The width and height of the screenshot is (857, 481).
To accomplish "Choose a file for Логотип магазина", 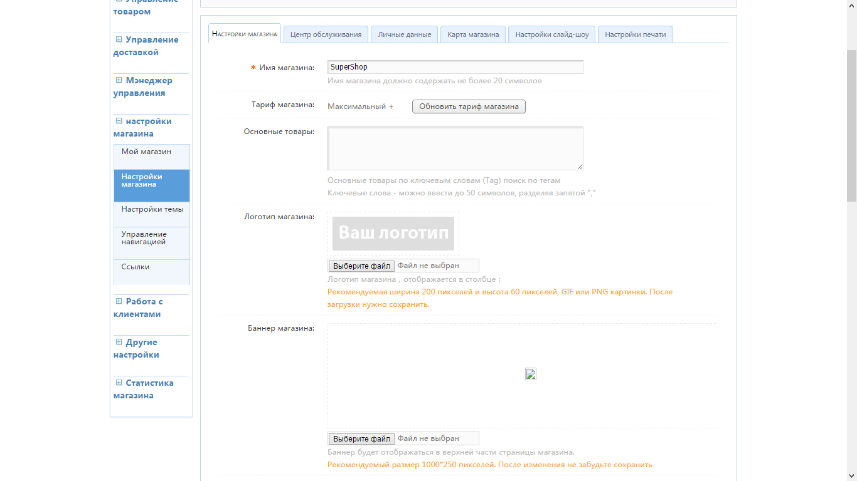I will pos(361,266).
